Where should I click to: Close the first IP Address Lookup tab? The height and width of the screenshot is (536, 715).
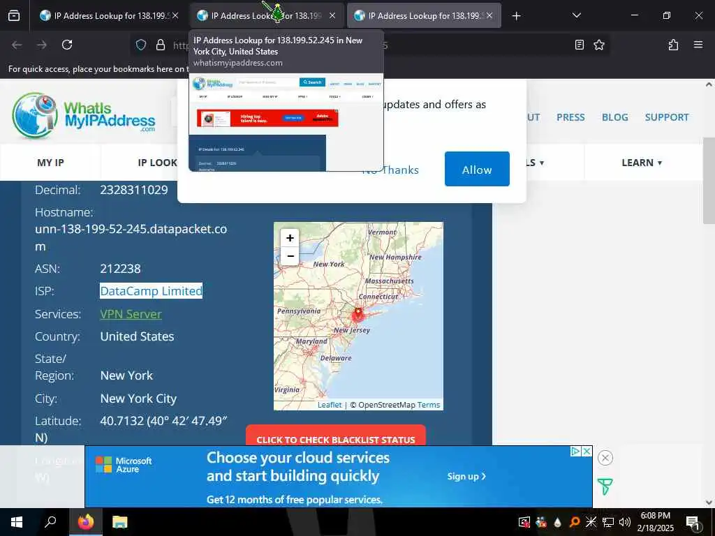pyautogui.click(x=175, y=16)
